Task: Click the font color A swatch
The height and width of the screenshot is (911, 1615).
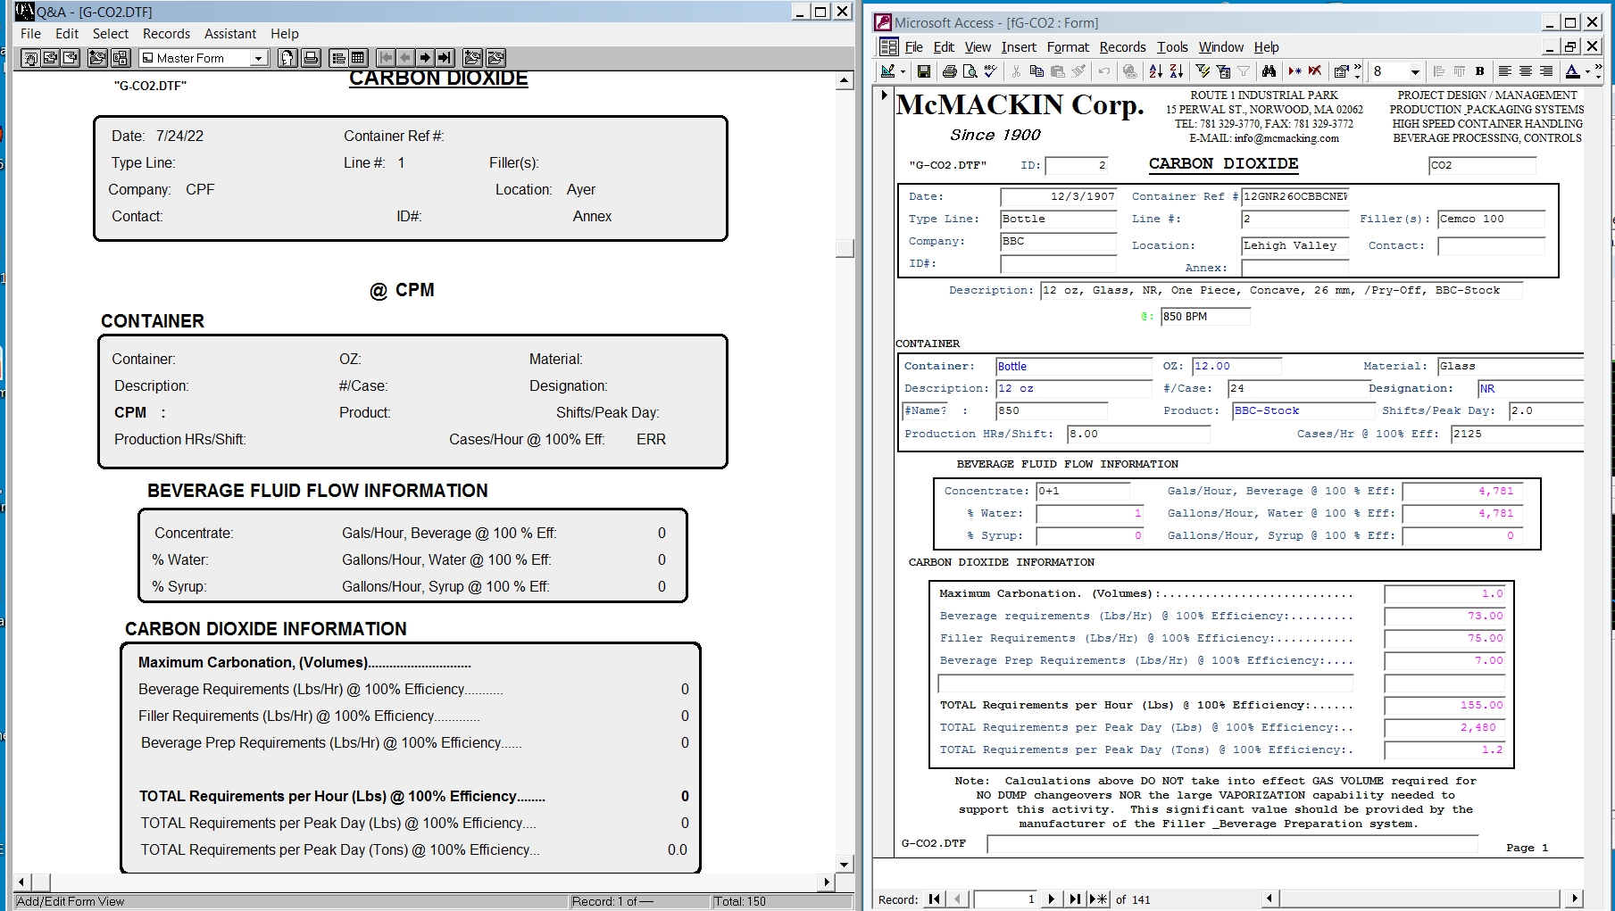Action: (1573, 71)
